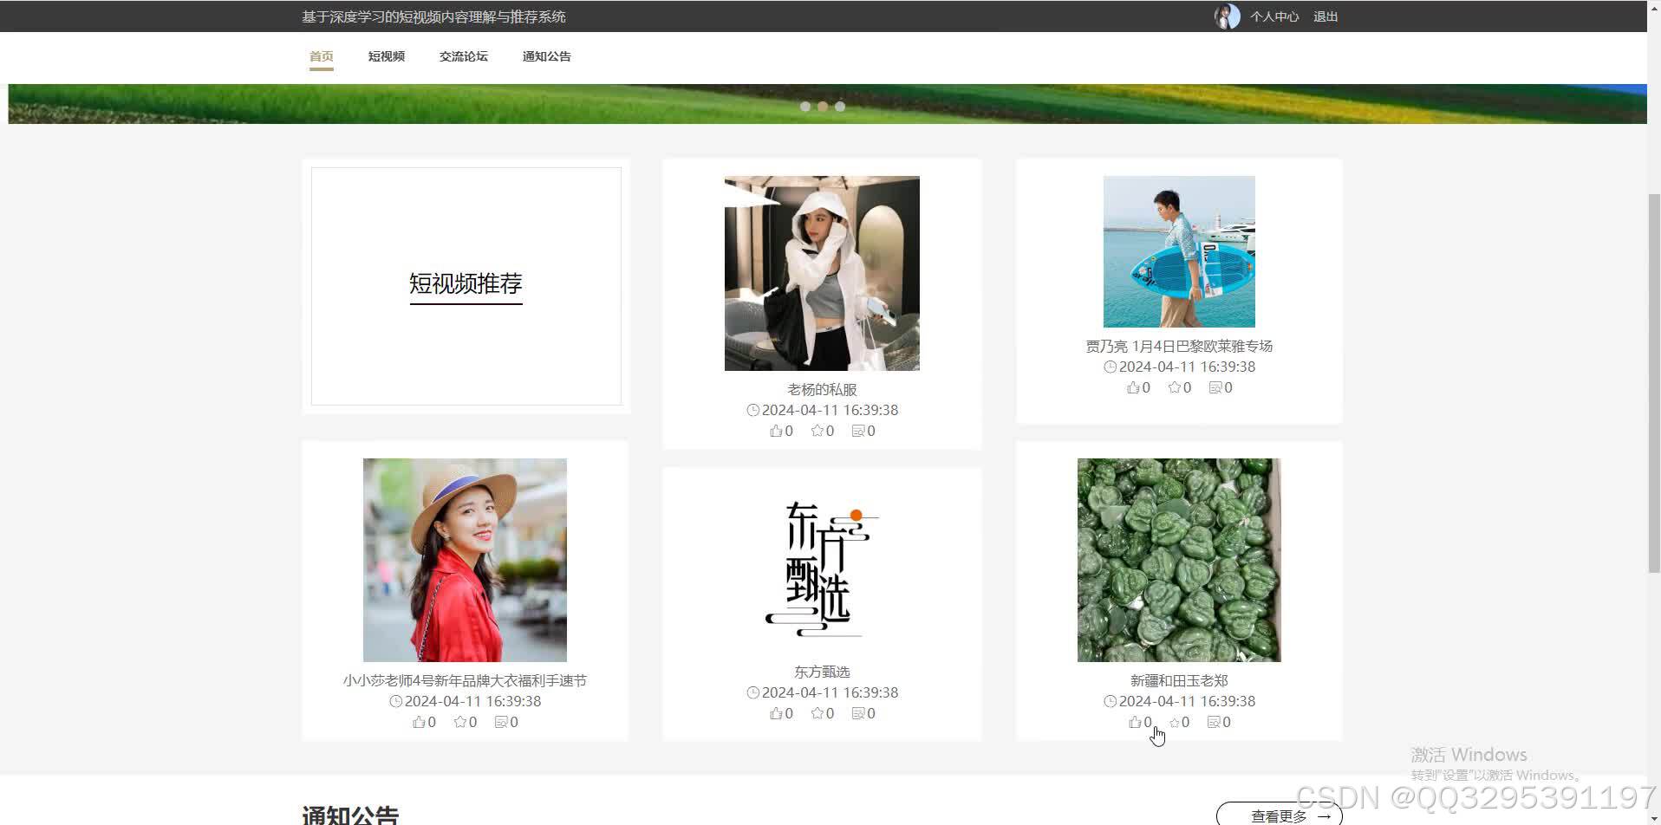
Task: Favorite the 贾乃亮 1月4日巴黎欧莱雅专场 video
Action: tap(1174, 387)
